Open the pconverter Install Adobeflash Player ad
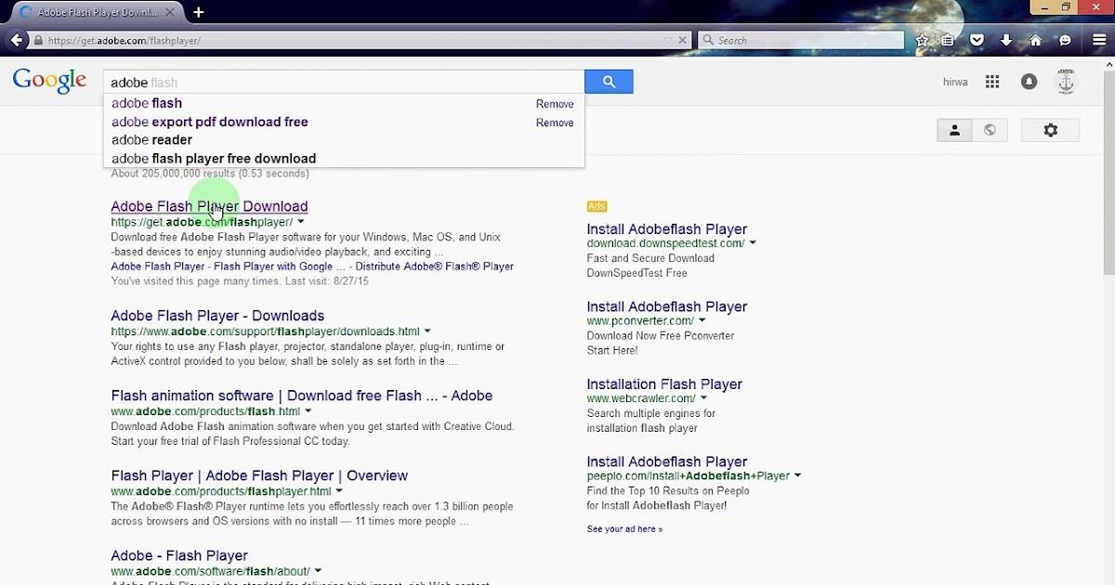The image size is (1115, 585). click(x=667, y=306)
